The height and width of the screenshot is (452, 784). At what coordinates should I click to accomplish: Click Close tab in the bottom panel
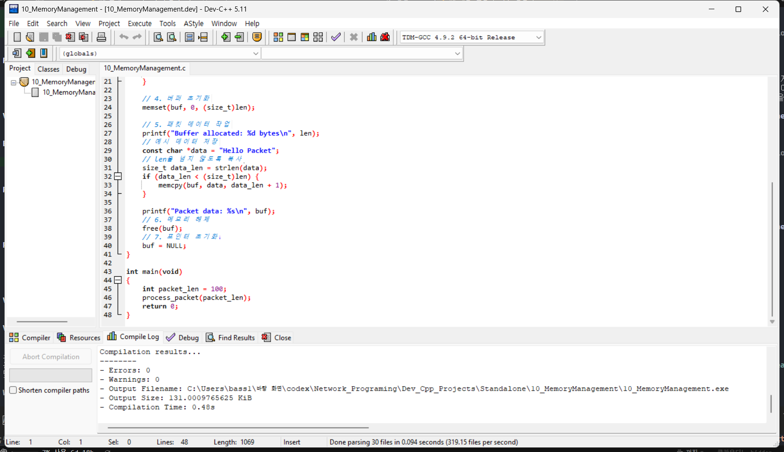click(x=277, y=338)
